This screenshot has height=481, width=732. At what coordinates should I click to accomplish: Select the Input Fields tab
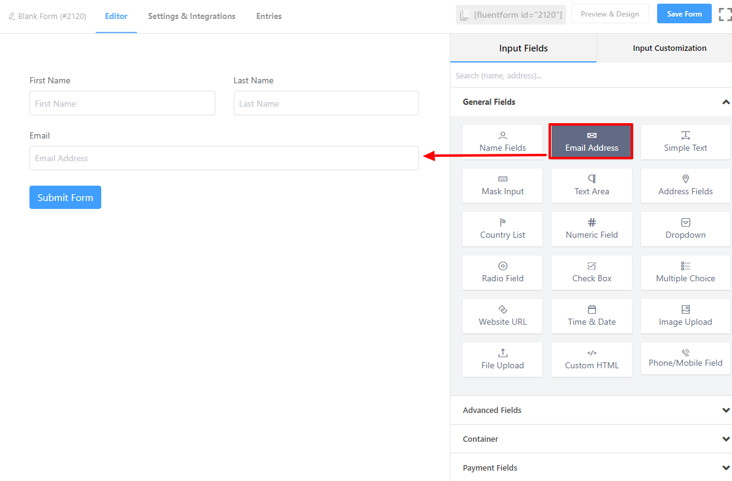(523, 48)
